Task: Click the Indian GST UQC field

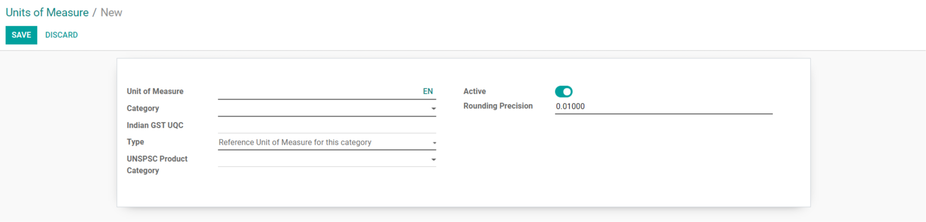Action: tap(327, 125)
